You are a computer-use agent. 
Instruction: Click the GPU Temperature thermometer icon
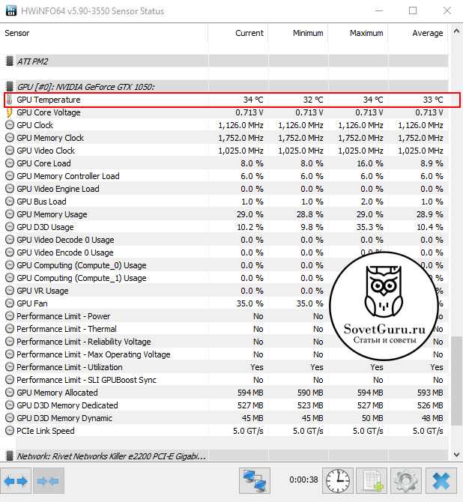click(9, 100)
